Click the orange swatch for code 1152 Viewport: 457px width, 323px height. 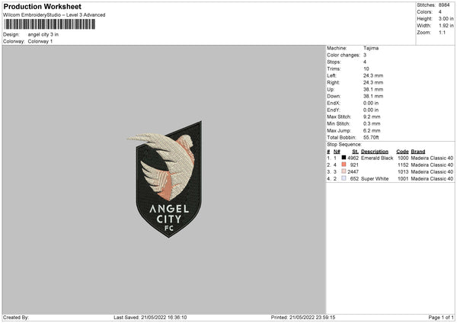click(x=344, y=165)
